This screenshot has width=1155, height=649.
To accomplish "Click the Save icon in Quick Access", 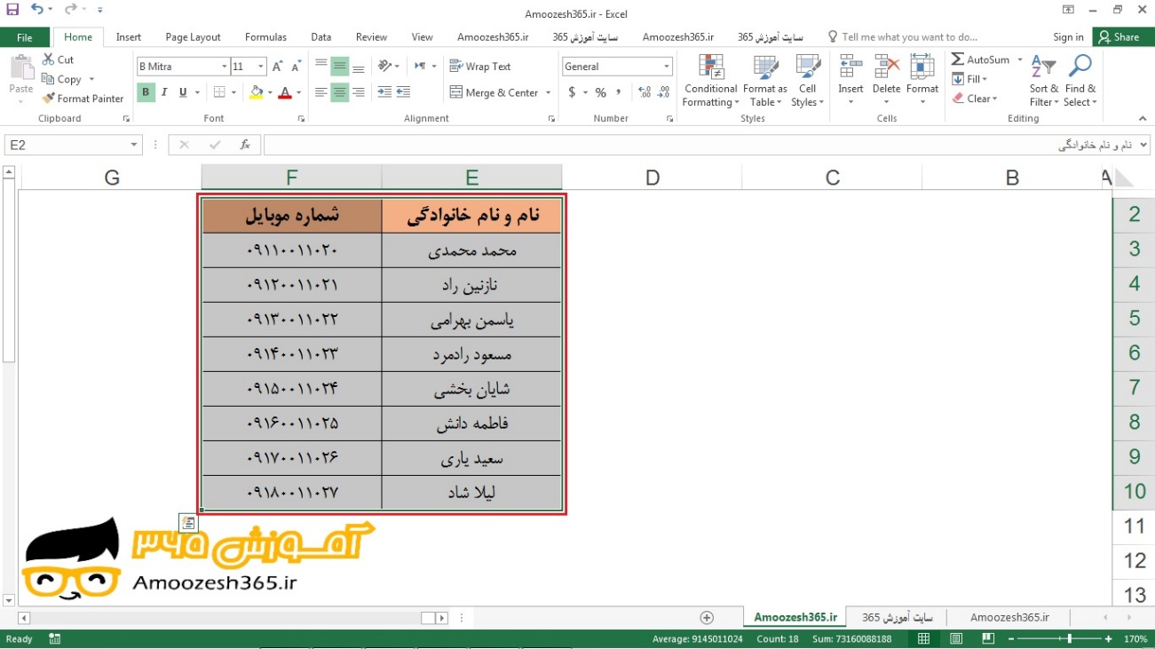I will click(x=12, y=10).
